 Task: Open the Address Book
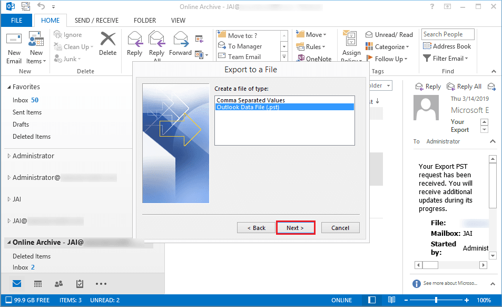[447, 46]
